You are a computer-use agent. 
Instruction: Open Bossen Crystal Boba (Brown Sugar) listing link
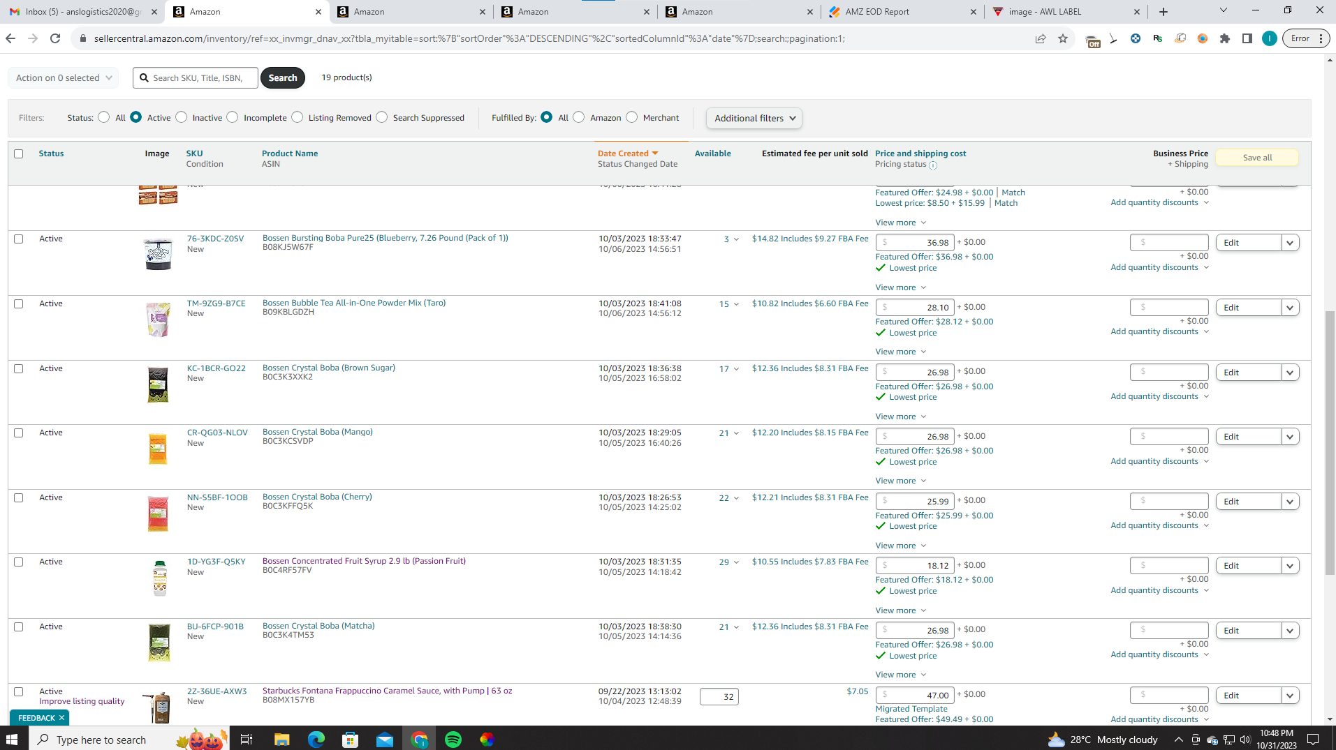pyautogui.click(x=329, y=368)
